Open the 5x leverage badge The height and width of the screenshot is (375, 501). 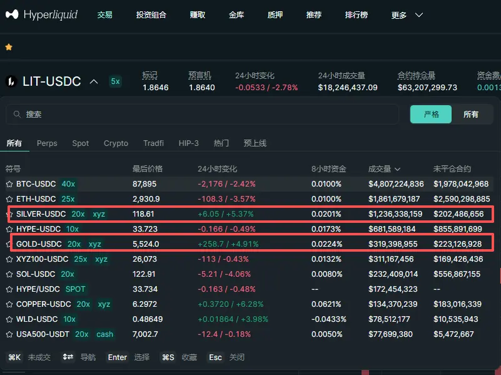(x=115, y=81)
